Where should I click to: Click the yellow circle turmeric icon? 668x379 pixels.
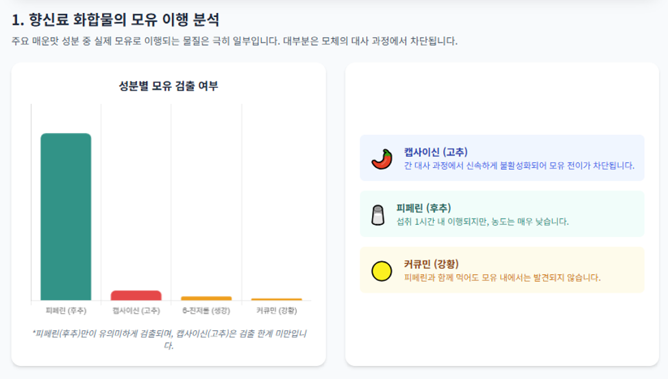[x=382, y=271]
